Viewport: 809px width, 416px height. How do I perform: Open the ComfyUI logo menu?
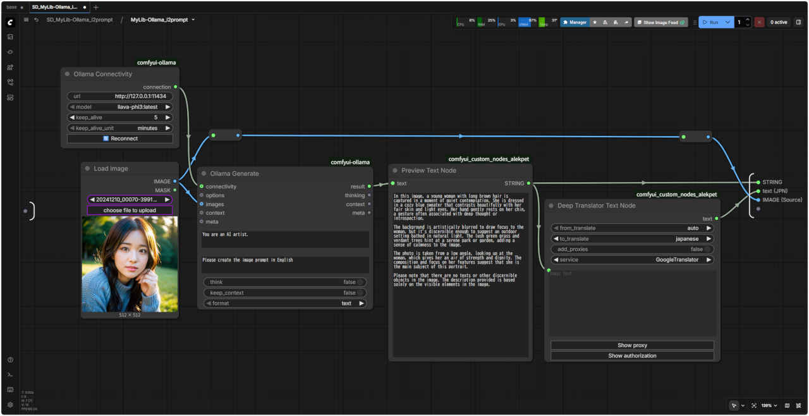coord(10,22)
